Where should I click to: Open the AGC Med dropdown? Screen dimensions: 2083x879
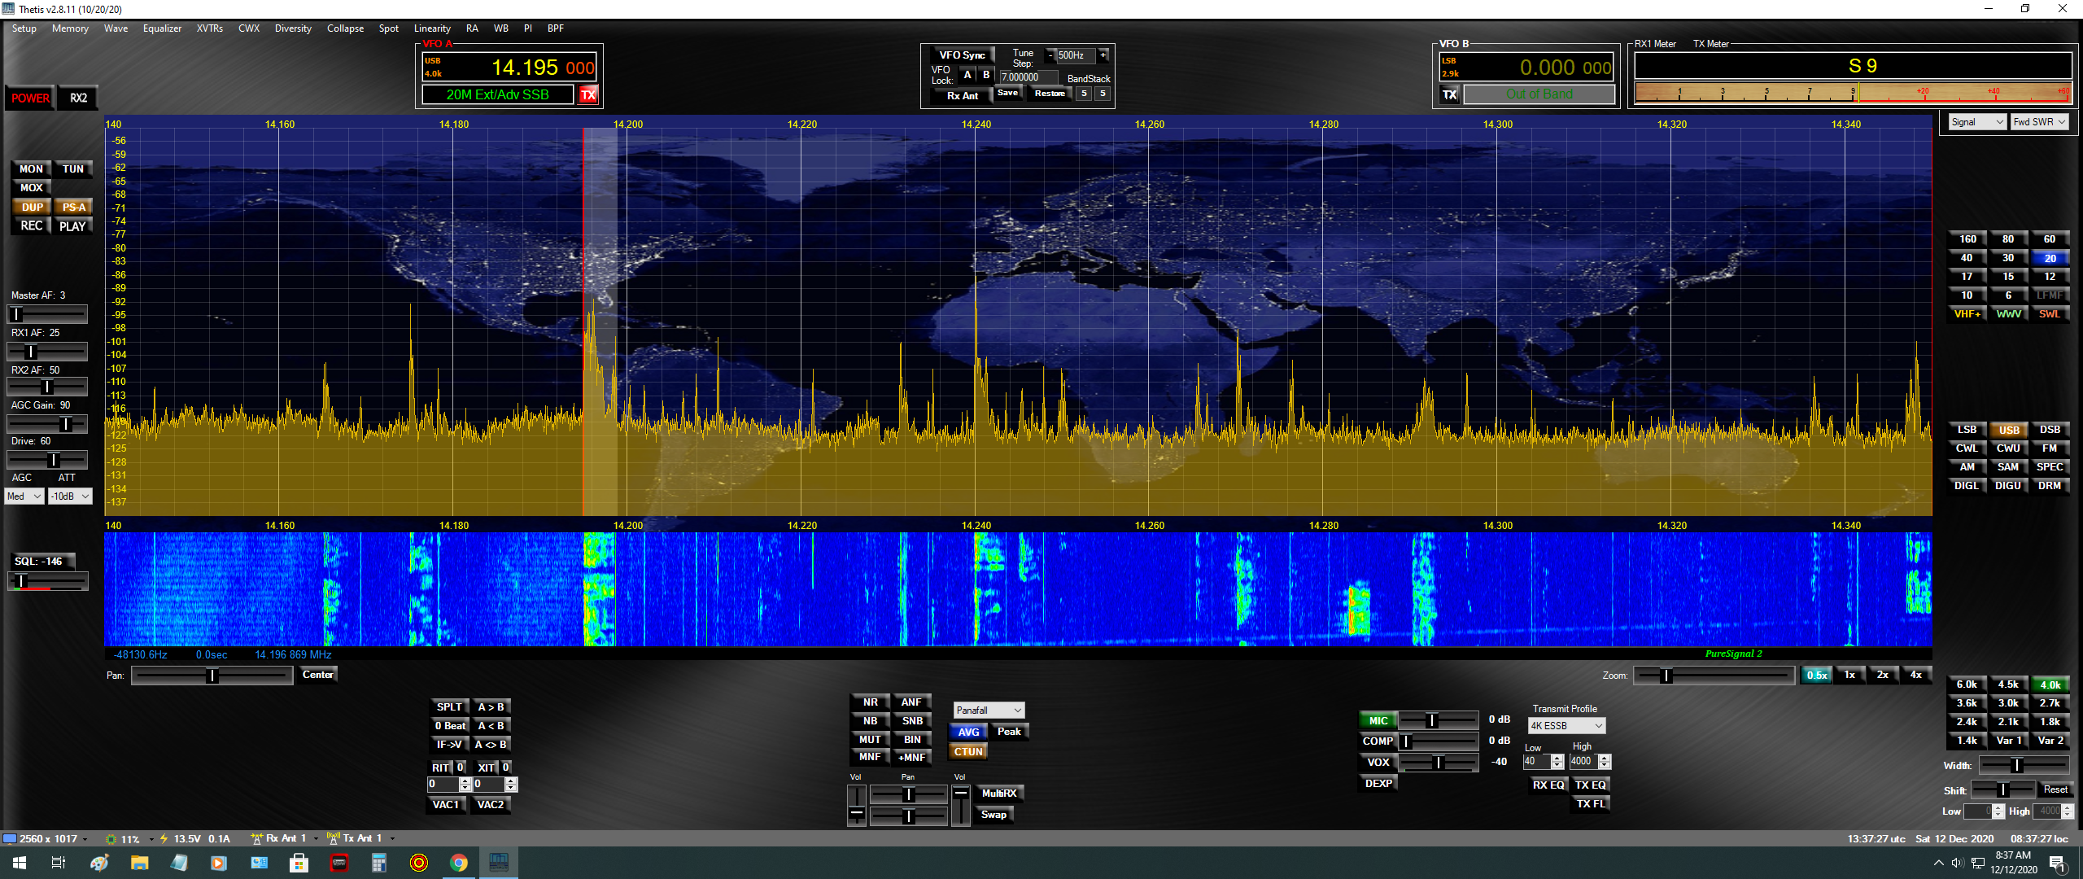24,496
